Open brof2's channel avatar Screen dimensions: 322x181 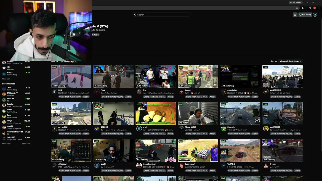tap(139, 129)
